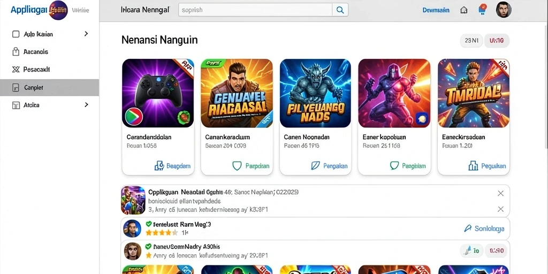
Task: Click the Pangiham button
Action: pyautogui.click(x=408, y=166)
